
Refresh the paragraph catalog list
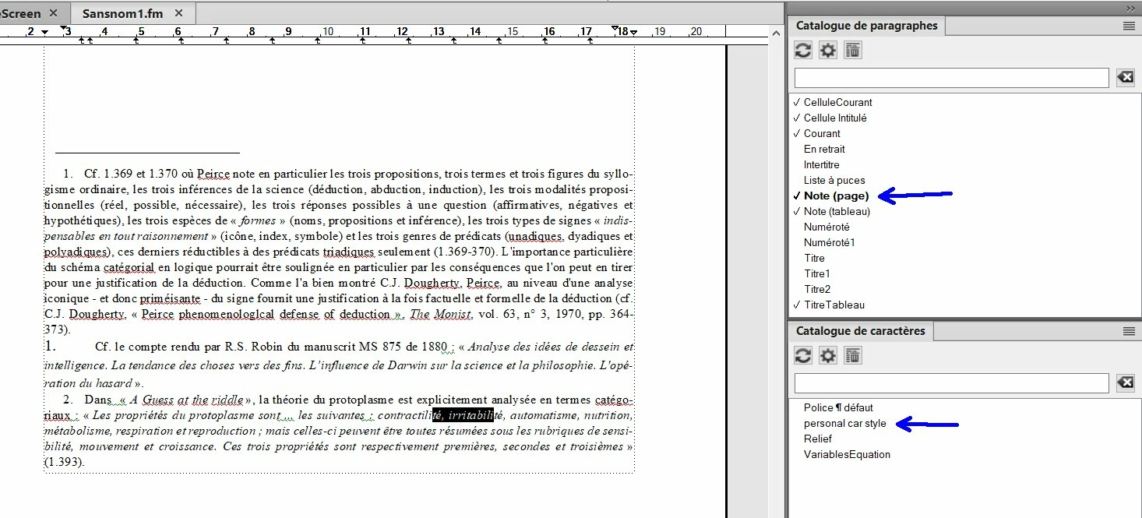coord(803,51)
